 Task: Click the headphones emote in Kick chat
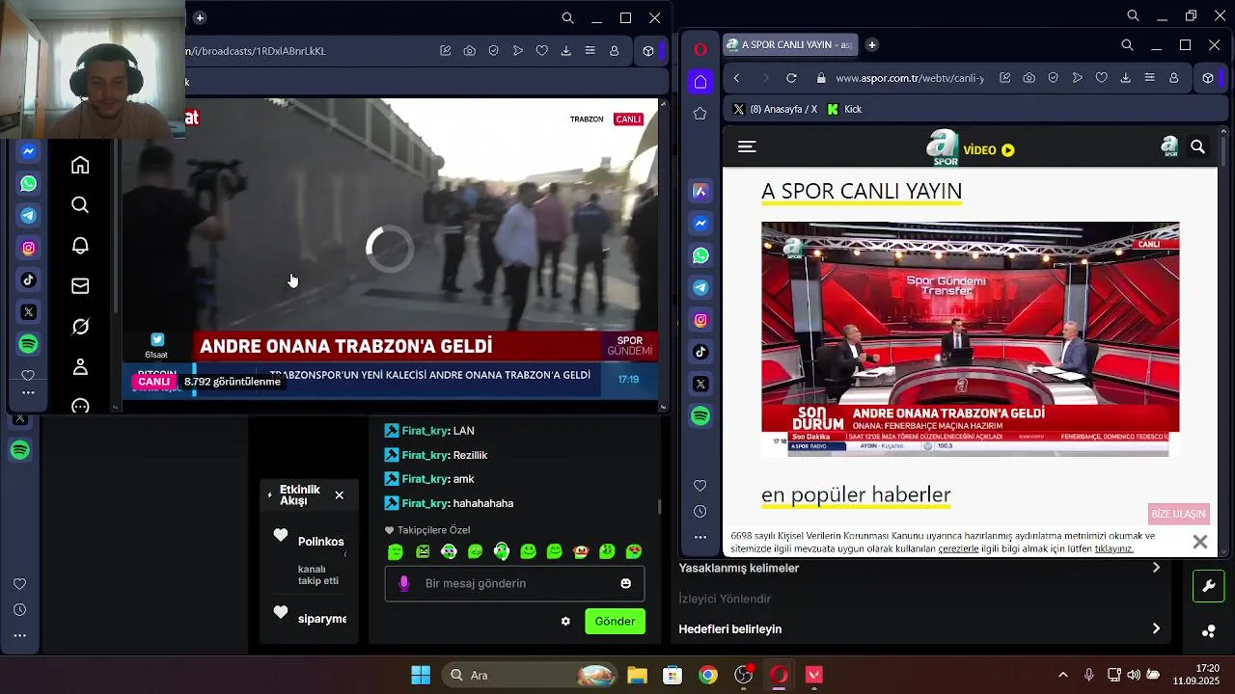pos(501,551)
